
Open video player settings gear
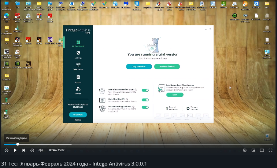245,150
